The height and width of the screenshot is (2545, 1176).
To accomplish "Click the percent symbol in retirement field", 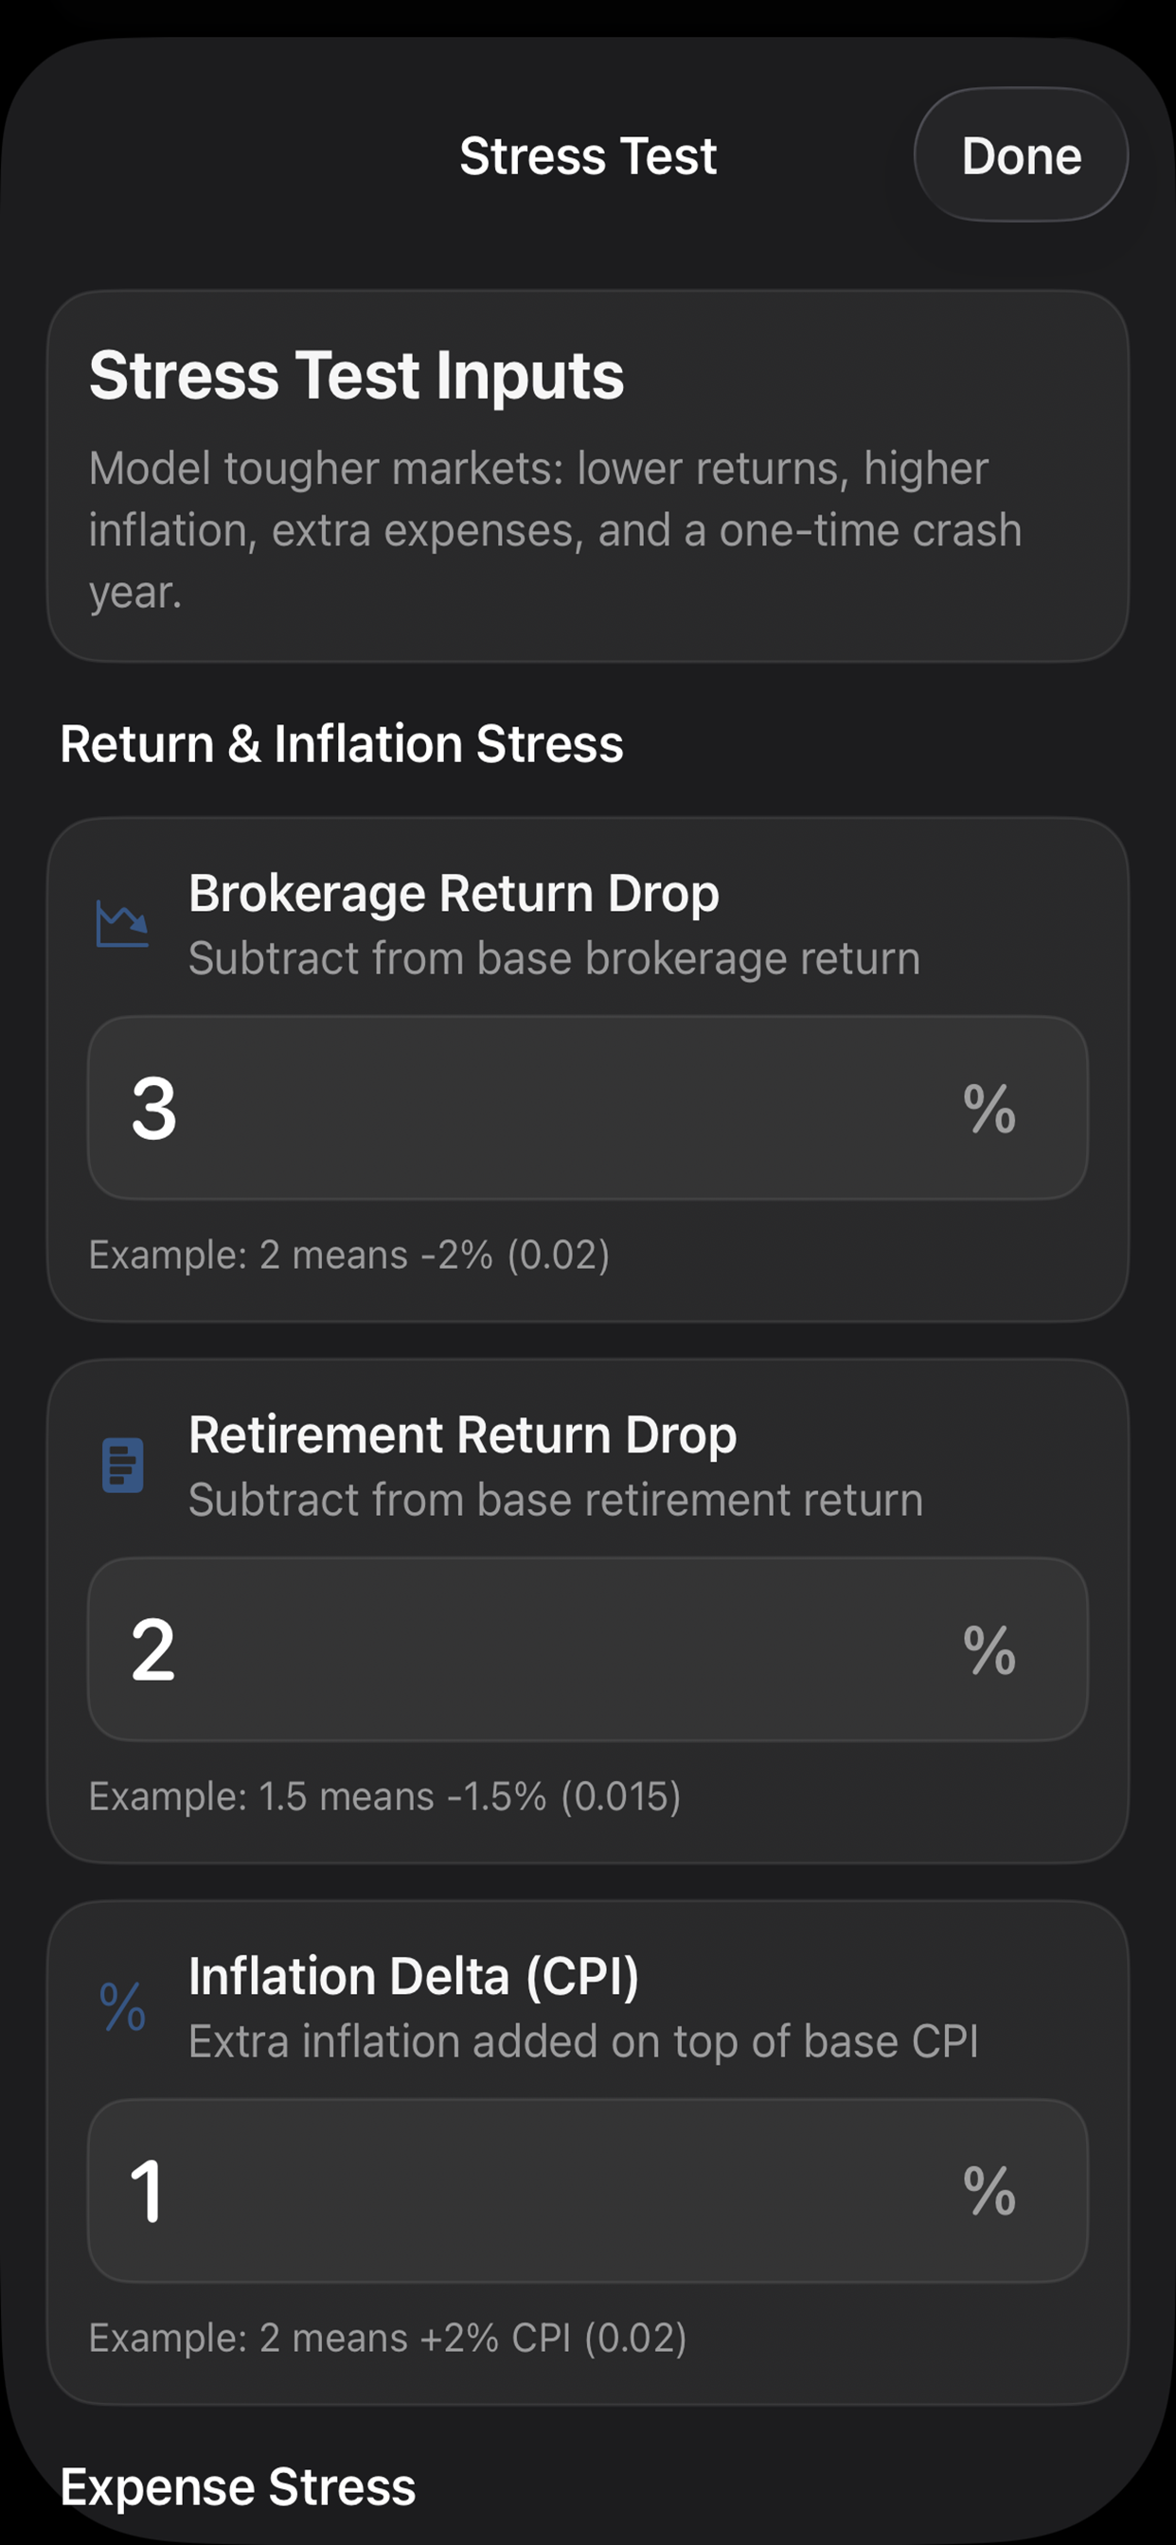I will 989,1650.
